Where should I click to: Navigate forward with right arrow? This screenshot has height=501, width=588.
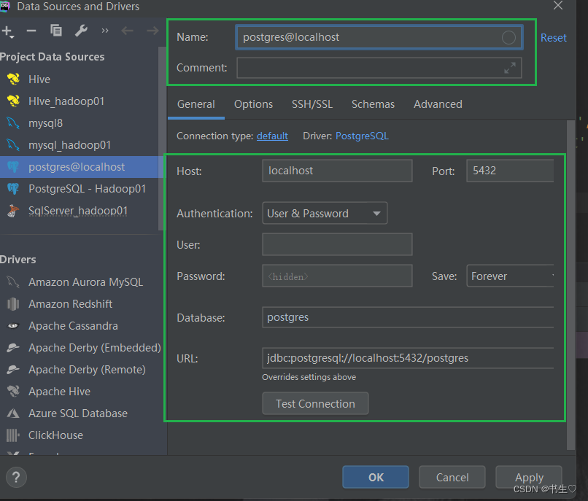point(152,31)
